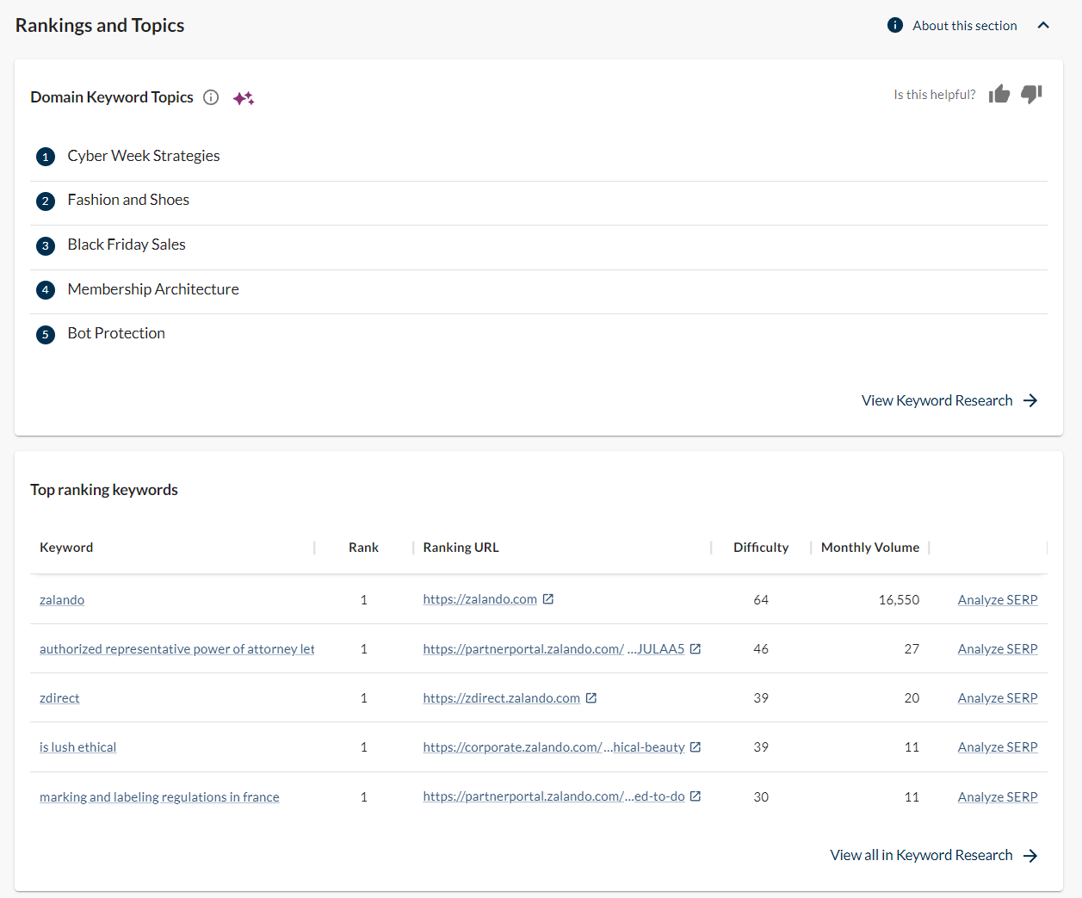This screenshot has width=1082, height=898.
Task: Visit the partnerportal URL ending in JULAA5
Action: tap(553, 649)
